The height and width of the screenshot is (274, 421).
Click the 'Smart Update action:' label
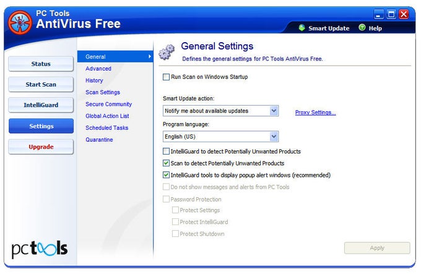[x=188, y=98]
